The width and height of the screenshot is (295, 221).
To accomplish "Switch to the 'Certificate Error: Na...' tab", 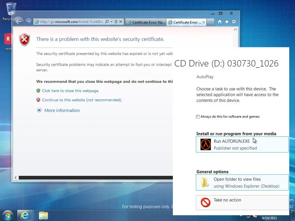I will coord(146,22).
